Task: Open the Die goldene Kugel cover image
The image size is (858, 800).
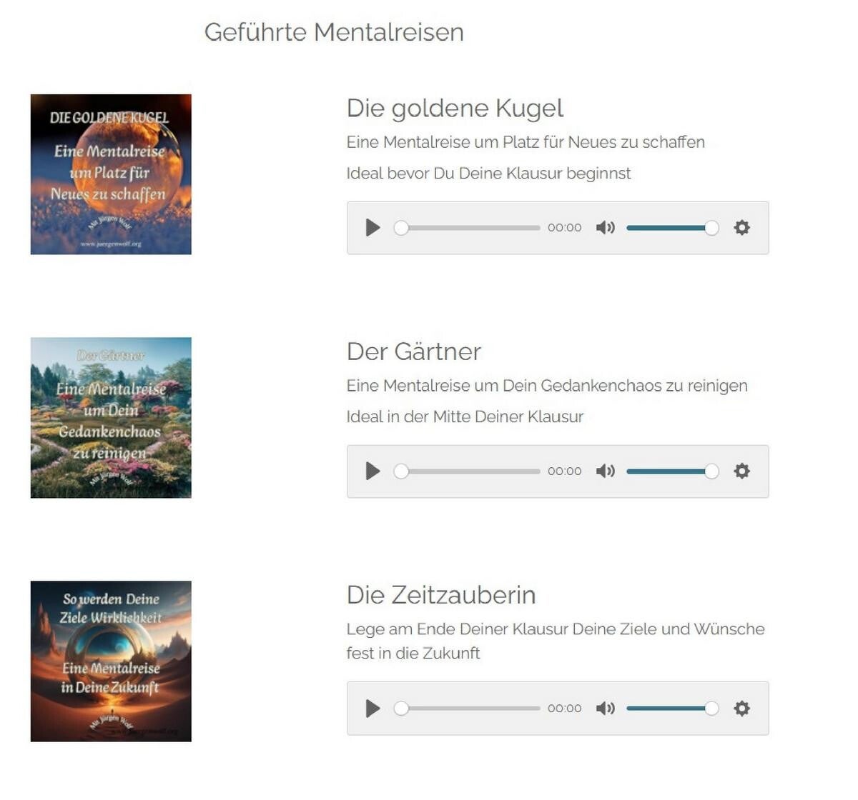Action: [111, 174]
